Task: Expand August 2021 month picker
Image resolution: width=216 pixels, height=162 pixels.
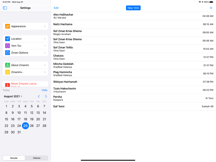Action: pos(13,96)
